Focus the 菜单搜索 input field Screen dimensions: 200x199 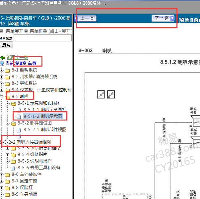[42, 38]
